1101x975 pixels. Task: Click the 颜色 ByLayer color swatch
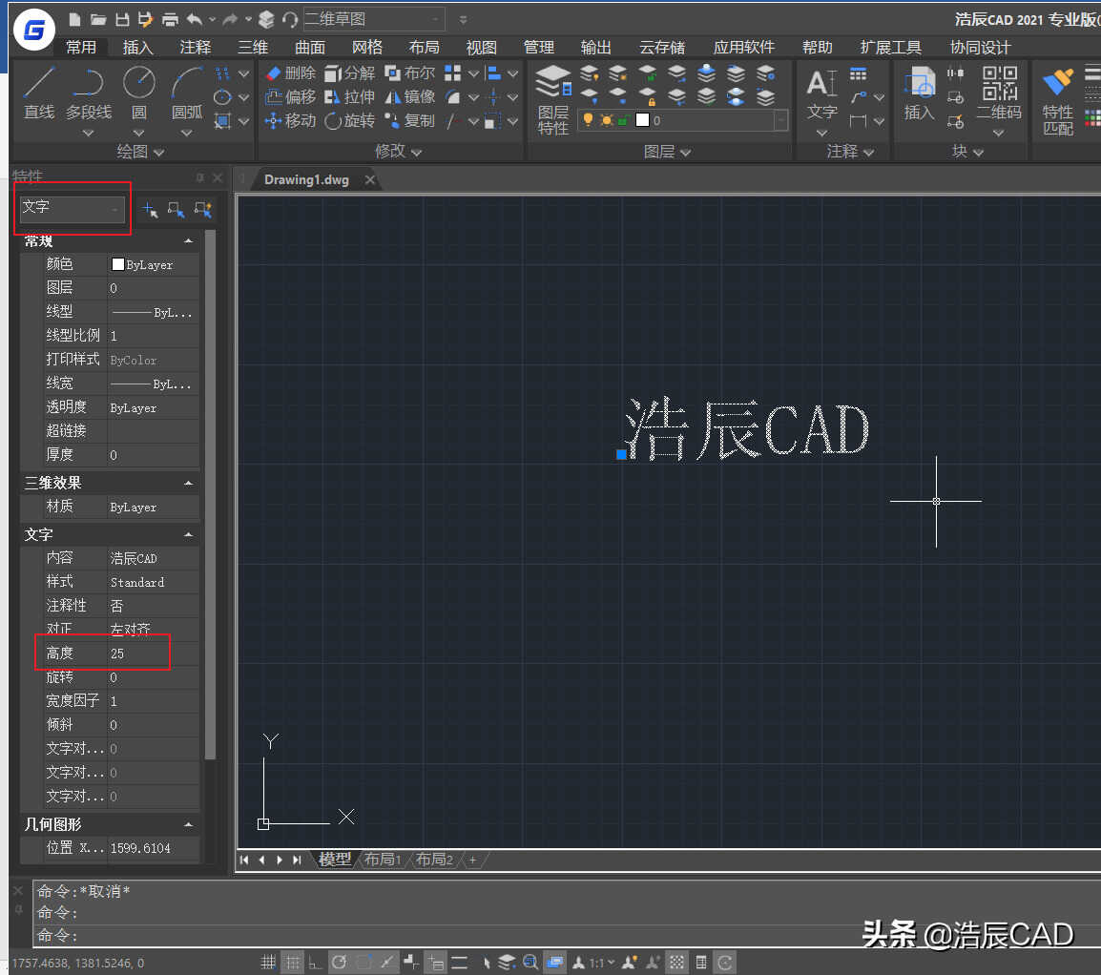click(x=118, y=264)
